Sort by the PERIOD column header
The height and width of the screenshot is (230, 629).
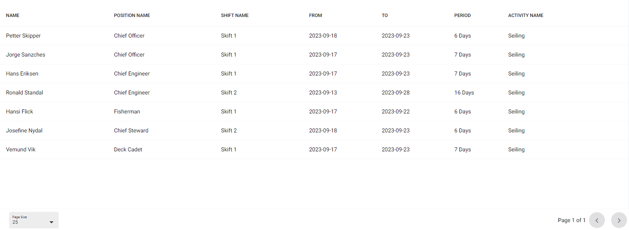[463, 15]
